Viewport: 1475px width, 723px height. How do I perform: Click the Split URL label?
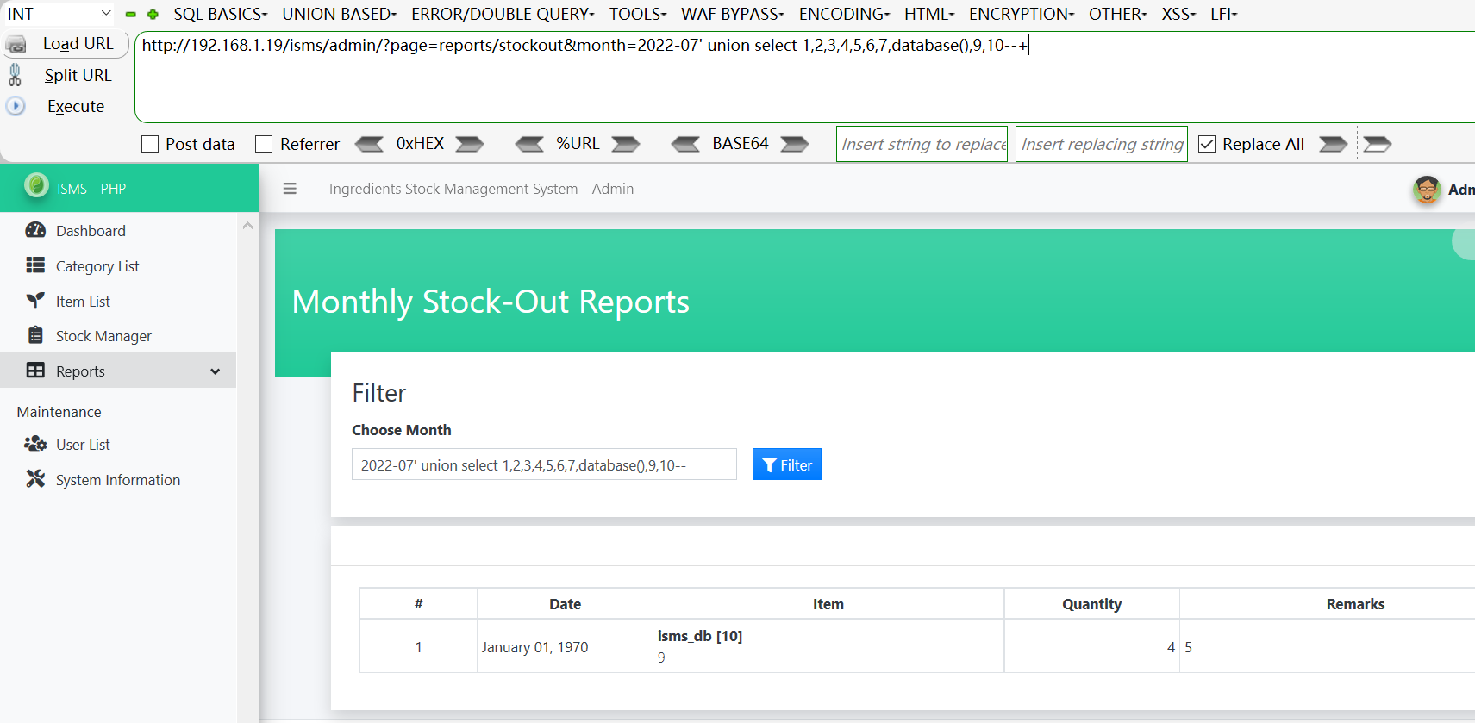78,75
